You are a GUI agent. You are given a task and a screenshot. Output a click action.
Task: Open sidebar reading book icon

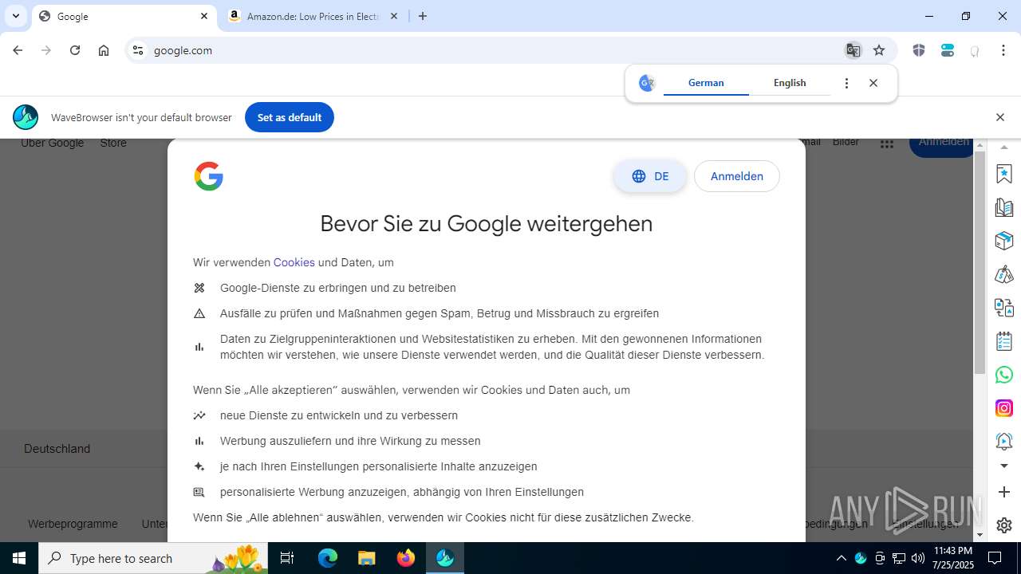tap(1004, 207)
